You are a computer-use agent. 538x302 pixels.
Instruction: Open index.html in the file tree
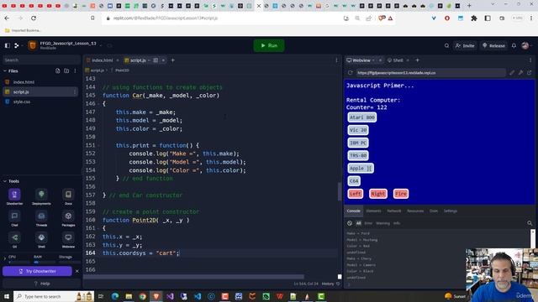coord(24,82)
